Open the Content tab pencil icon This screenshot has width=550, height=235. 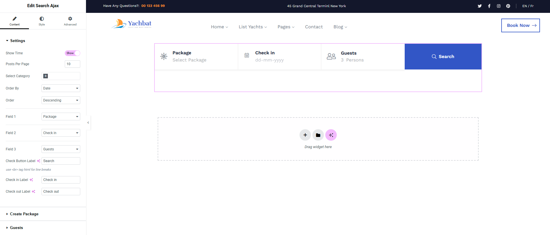point(15,19)
